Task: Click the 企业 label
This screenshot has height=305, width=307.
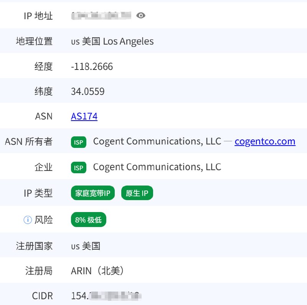Action: click(43, 167)
